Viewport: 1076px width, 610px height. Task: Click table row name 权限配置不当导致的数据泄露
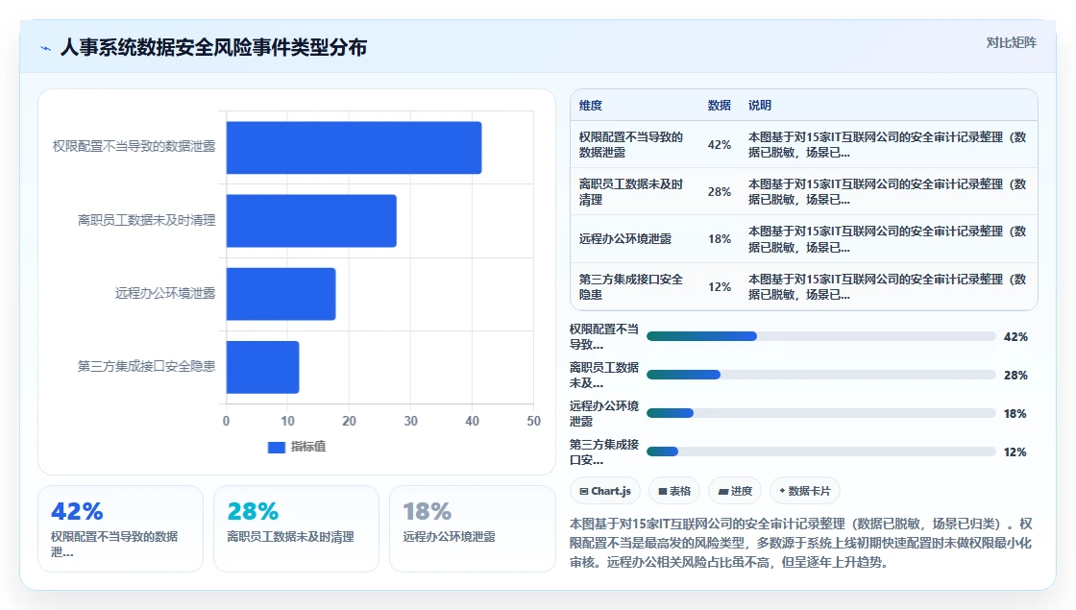630,145
